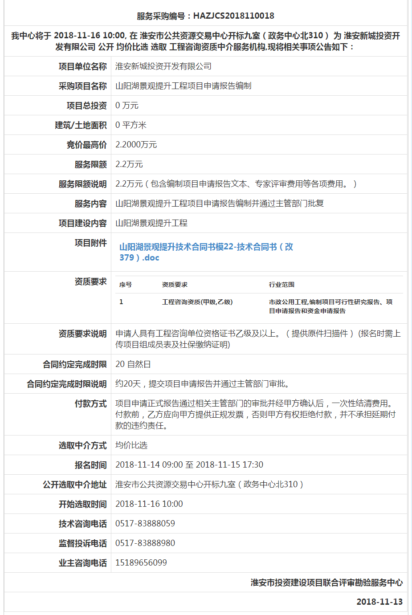Click the 合同约定完成时限说明 row label
The height and width of the screenshot is (615, 412).
click(x=67, y=384)
